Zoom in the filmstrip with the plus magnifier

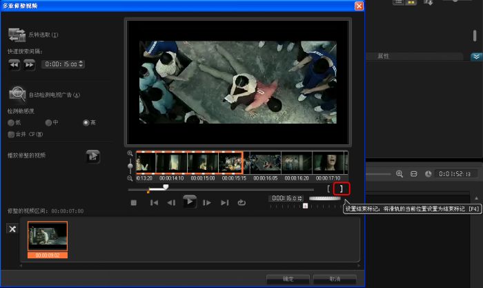point(130,153)
